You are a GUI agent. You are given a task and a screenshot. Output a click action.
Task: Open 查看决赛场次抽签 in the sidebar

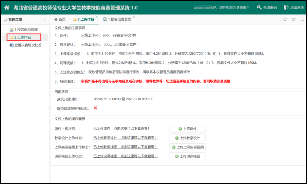coord(28,45)
